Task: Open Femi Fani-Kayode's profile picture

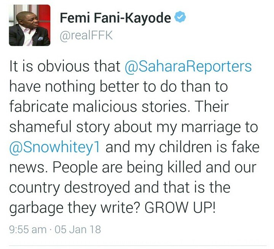Action: 30,25
